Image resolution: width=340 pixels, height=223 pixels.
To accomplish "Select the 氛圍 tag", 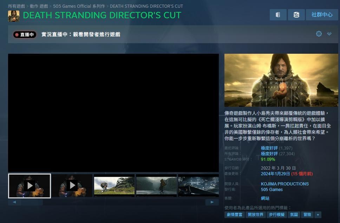I will pos(294,215).
